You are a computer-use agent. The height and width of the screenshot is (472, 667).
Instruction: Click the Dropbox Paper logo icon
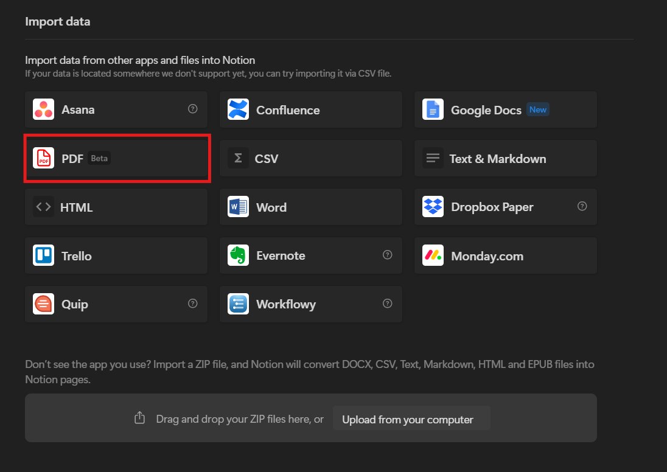[x=433, y=207]
